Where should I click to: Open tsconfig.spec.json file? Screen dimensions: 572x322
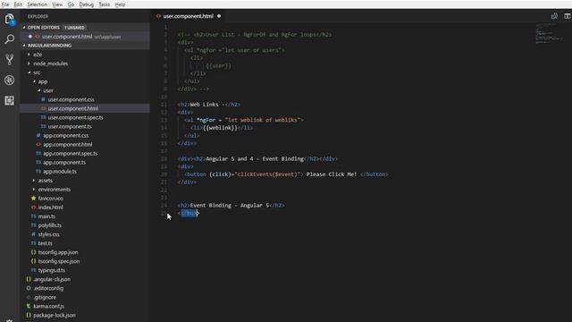[59, 261]
